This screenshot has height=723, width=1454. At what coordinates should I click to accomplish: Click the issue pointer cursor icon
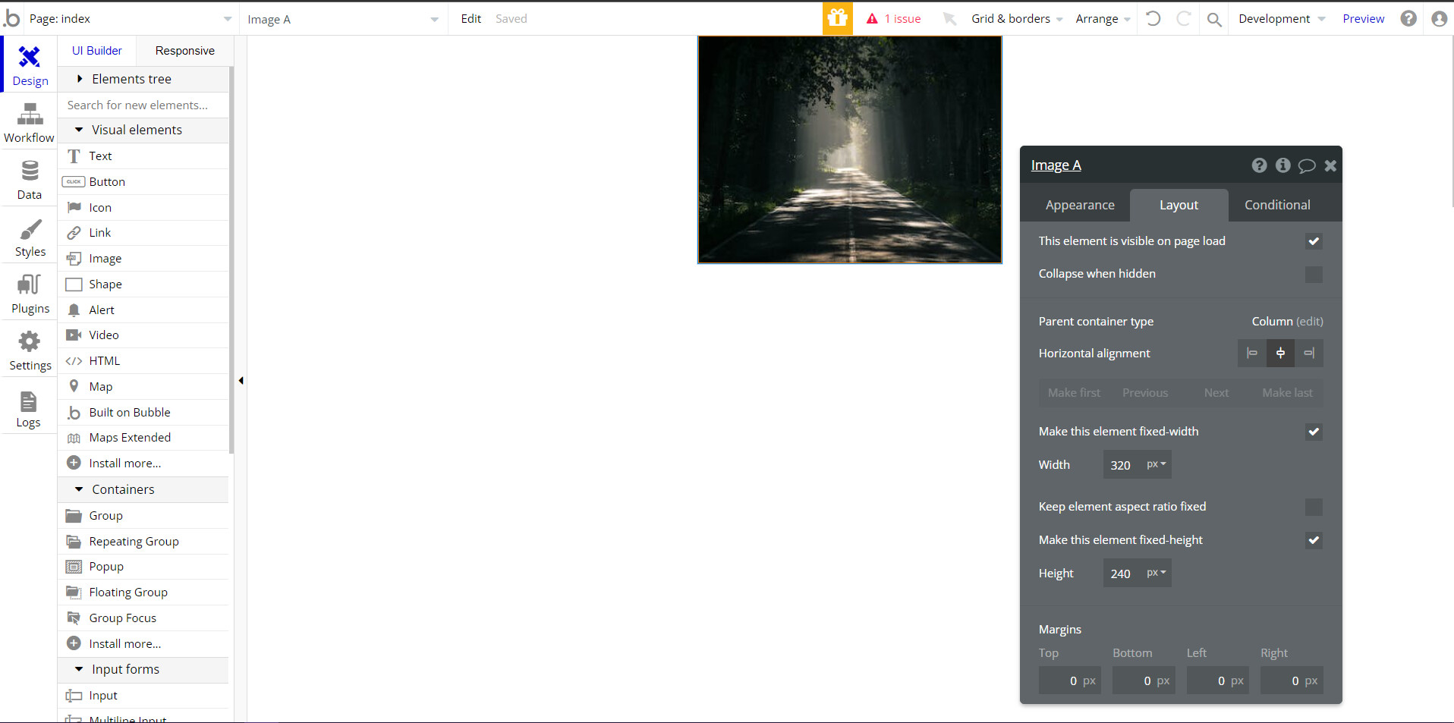(949, 18)
